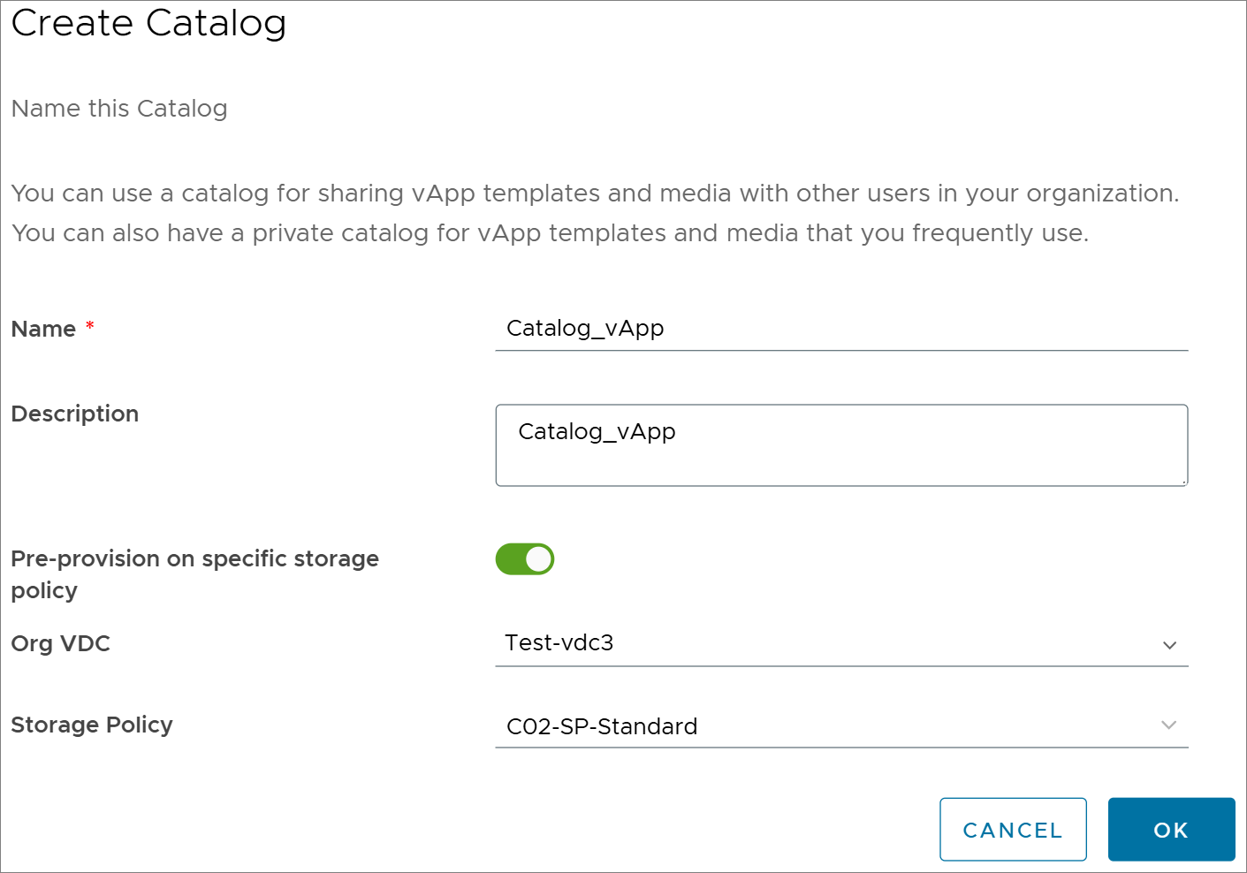
Task: Click the 'Create Catalog' dialog title
Action: (149, 23)
